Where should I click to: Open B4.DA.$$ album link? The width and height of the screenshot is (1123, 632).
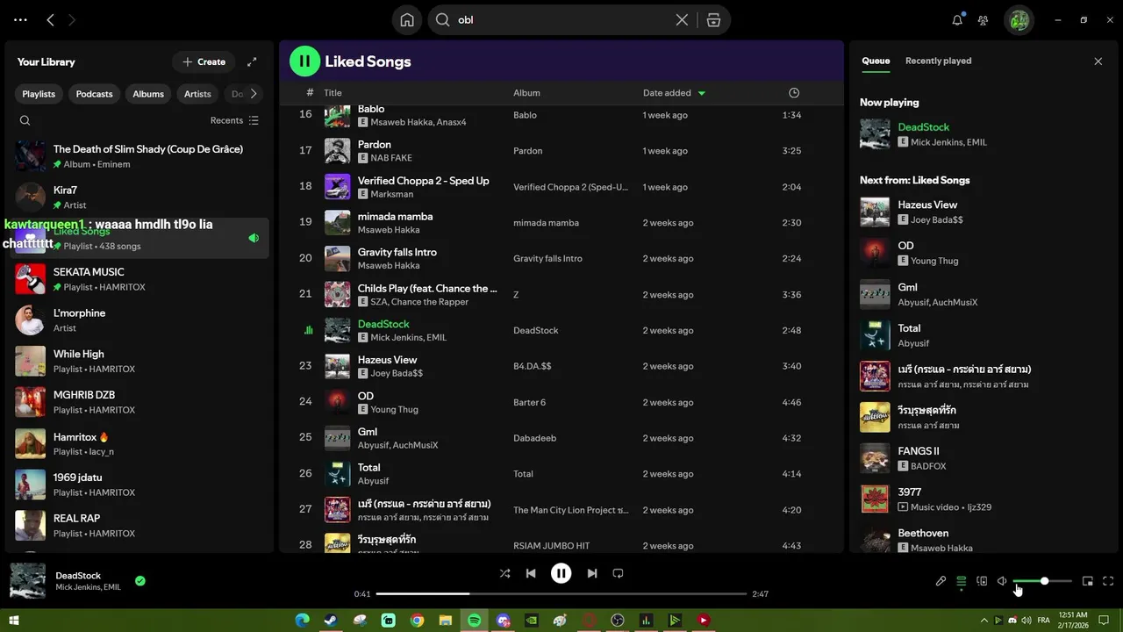532,366
